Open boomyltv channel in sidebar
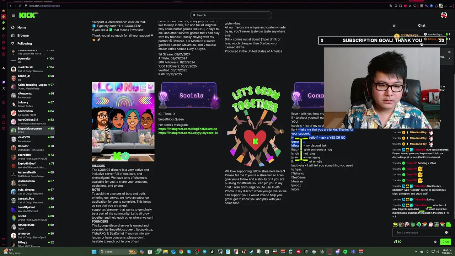 [x=32, y=60]
